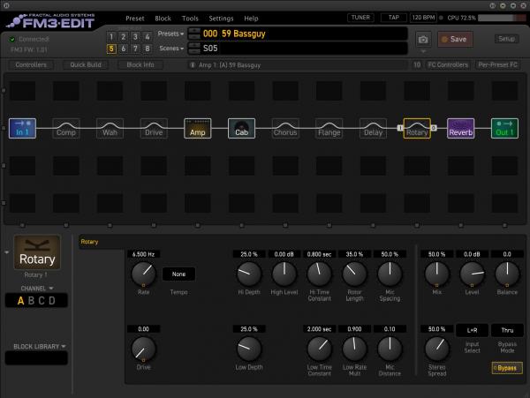
Task: Select the Wah block
Action: 110,128
